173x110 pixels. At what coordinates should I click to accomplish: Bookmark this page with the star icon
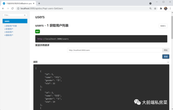tap(155, 8)
